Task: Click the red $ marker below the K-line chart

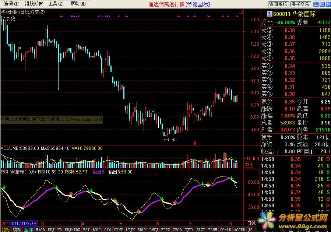Action: 195,143
